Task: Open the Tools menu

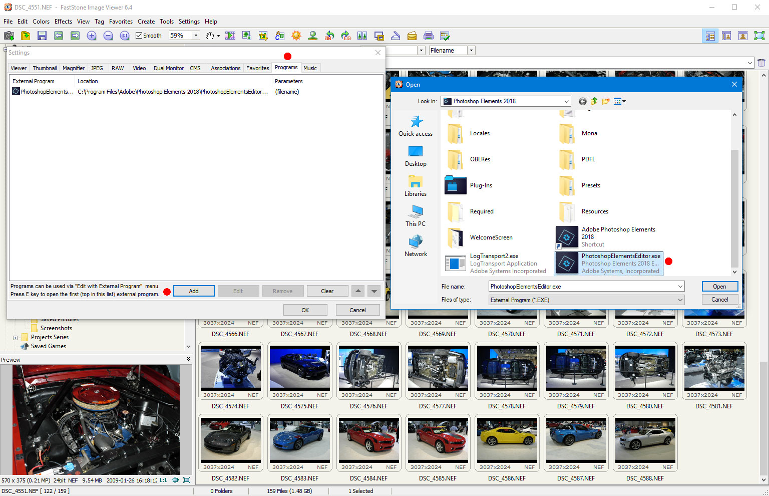Action: point(167,22)
